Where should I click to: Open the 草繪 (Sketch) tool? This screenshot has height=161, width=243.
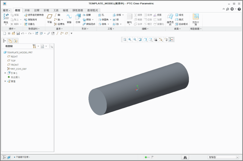69,18
